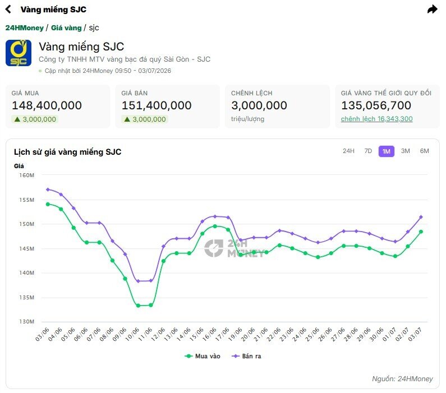Open the Giá vàng breadcrumb link
Viewport: 446px width, 393px height.
tap(66, 28)
